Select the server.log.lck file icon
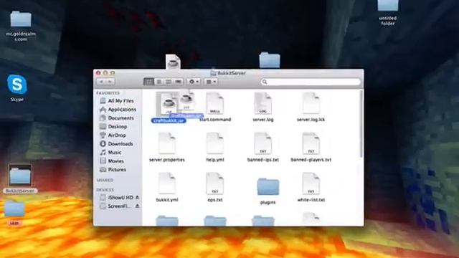459x258 pixels. pyautogui.click(x=311, y=103)
